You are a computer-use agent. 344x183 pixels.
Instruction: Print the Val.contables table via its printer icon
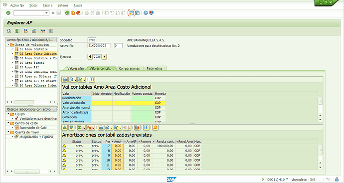click(x=65, y=79)
